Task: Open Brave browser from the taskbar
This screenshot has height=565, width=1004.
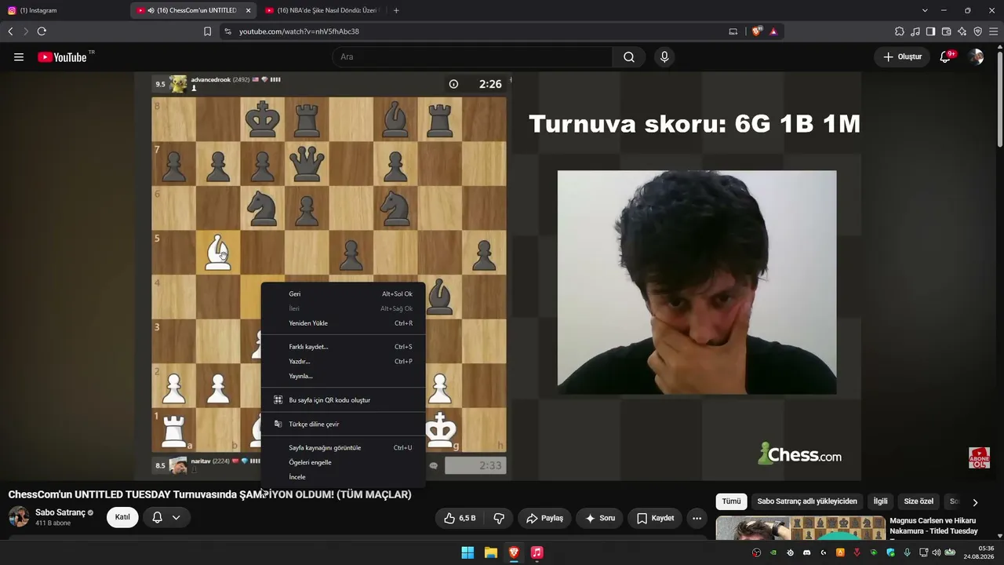Action: click(x=514, y=552)
